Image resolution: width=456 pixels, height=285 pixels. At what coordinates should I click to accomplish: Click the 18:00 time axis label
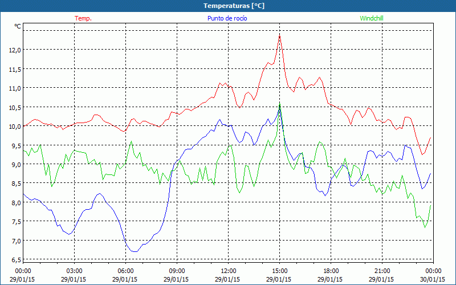point(331,271)
